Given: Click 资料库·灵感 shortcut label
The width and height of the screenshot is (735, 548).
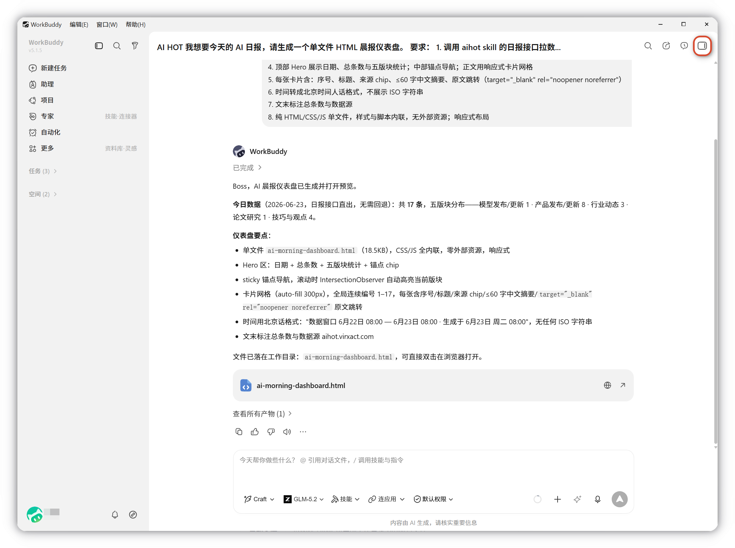Looking at the screenshot, I should point(121,148).
